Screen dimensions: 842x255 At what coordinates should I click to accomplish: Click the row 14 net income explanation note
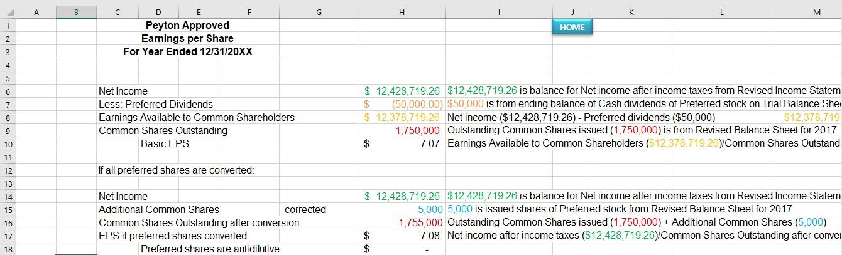[644, 197]
